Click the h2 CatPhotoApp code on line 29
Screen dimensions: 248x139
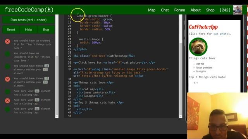point(104,56)
